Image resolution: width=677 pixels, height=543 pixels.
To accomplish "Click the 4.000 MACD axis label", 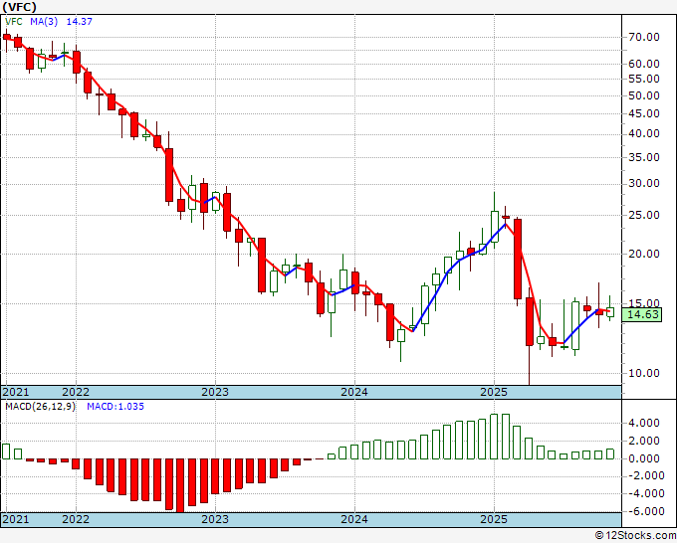I will point(644,423).
